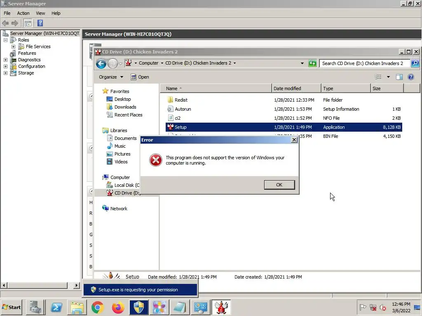Click Server Manager toolbar back arrow
The width and height of the screenshot is (422, 316).
coord(5,23)
